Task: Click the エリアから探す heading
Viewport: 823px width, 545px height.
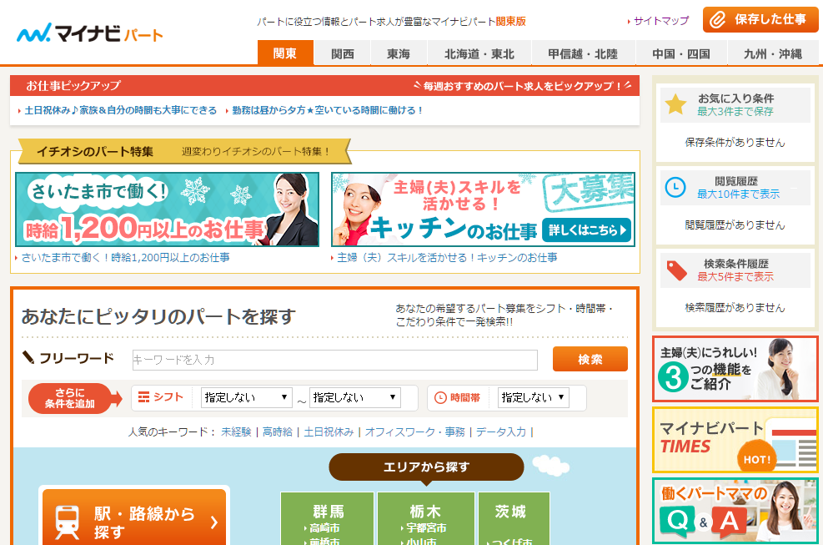Action: [426, 467]
